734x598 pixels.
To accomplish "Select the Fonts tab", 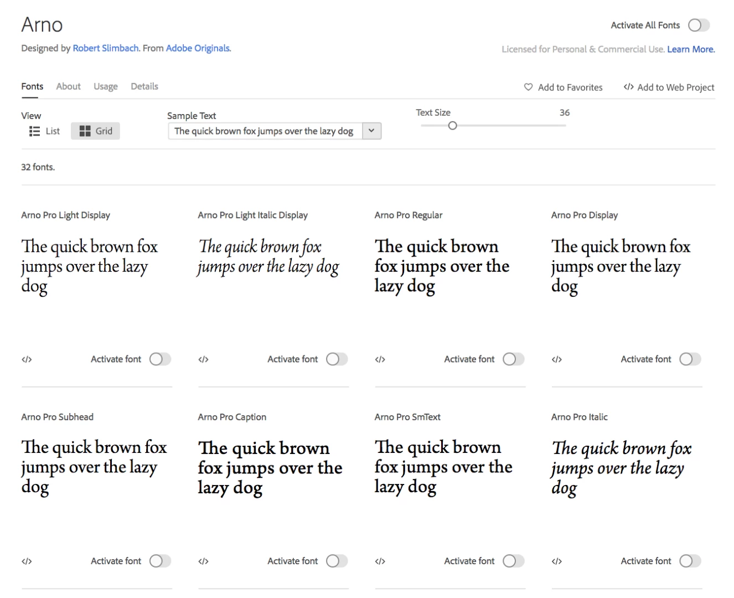I will 32,86.
